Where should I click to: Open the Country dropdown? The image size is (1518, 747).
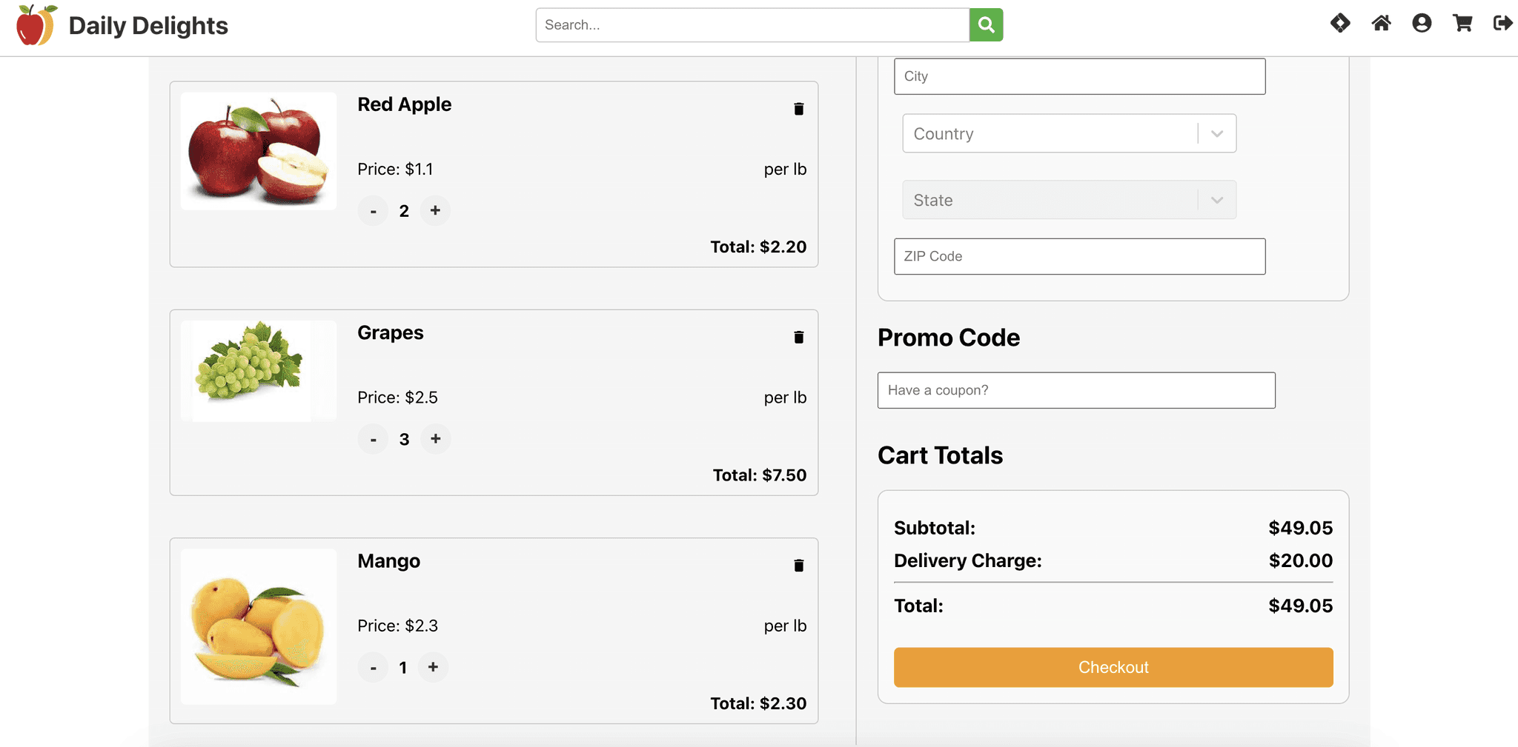click(1069, 134)
